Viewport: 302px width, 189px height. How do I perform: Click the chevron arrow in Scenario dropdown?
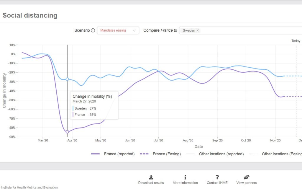pyautogui.click(x=134, y=30)
